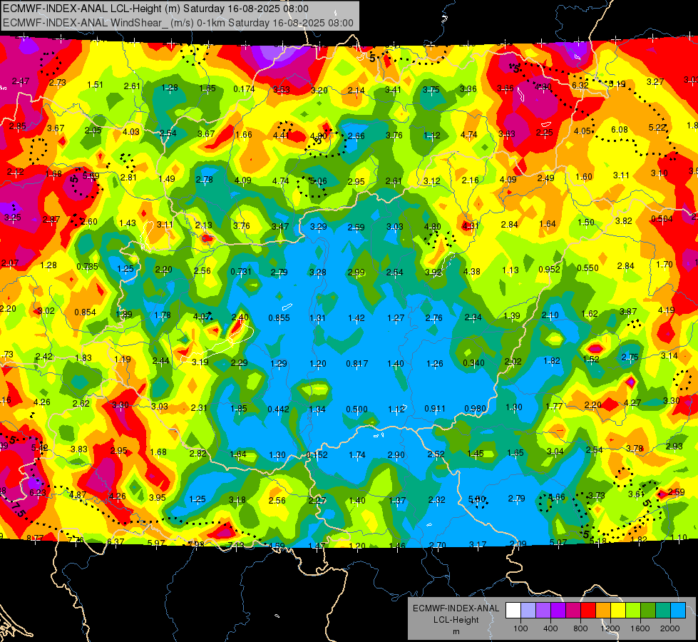Click the LCL-Height label in legend
698x642 pixels.
pyautogui.click(x=456, y=620)
